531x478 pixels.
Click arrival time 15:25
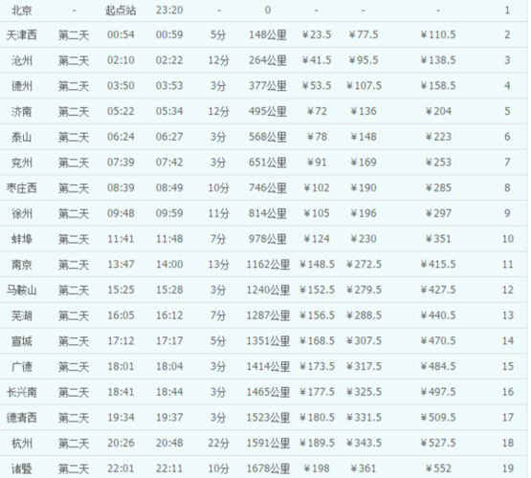pyautogui.click(x=121, y=291)
